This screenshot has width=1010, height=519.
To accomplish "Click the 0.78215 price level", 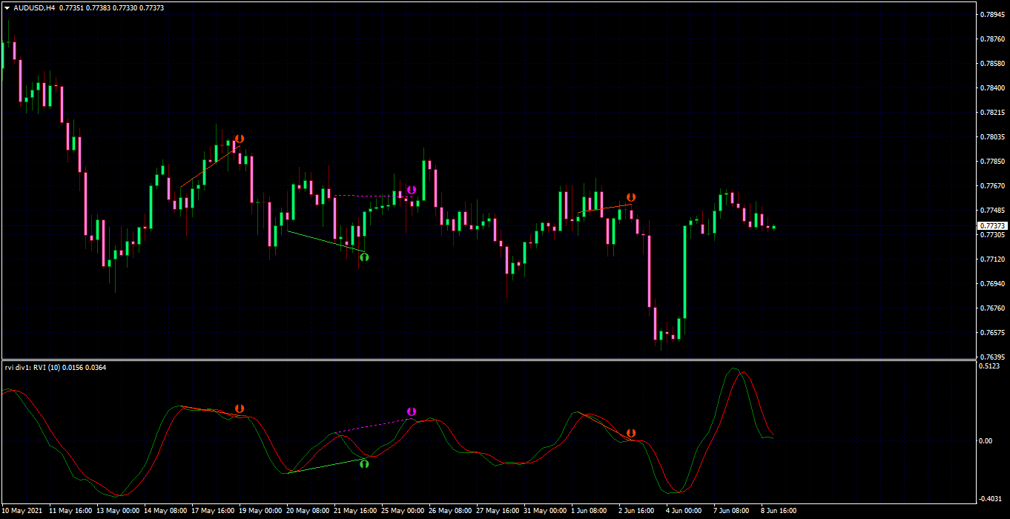I will click(x=992, y=113).
